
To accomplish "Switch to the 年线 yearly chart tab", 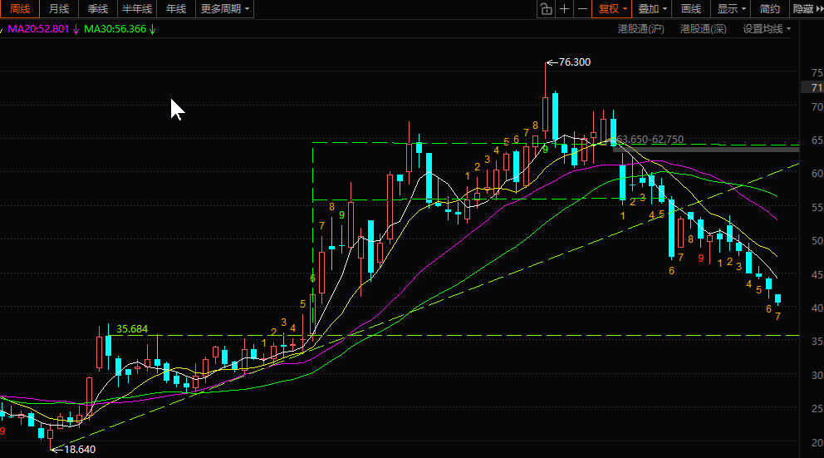I will coord(176,9).
